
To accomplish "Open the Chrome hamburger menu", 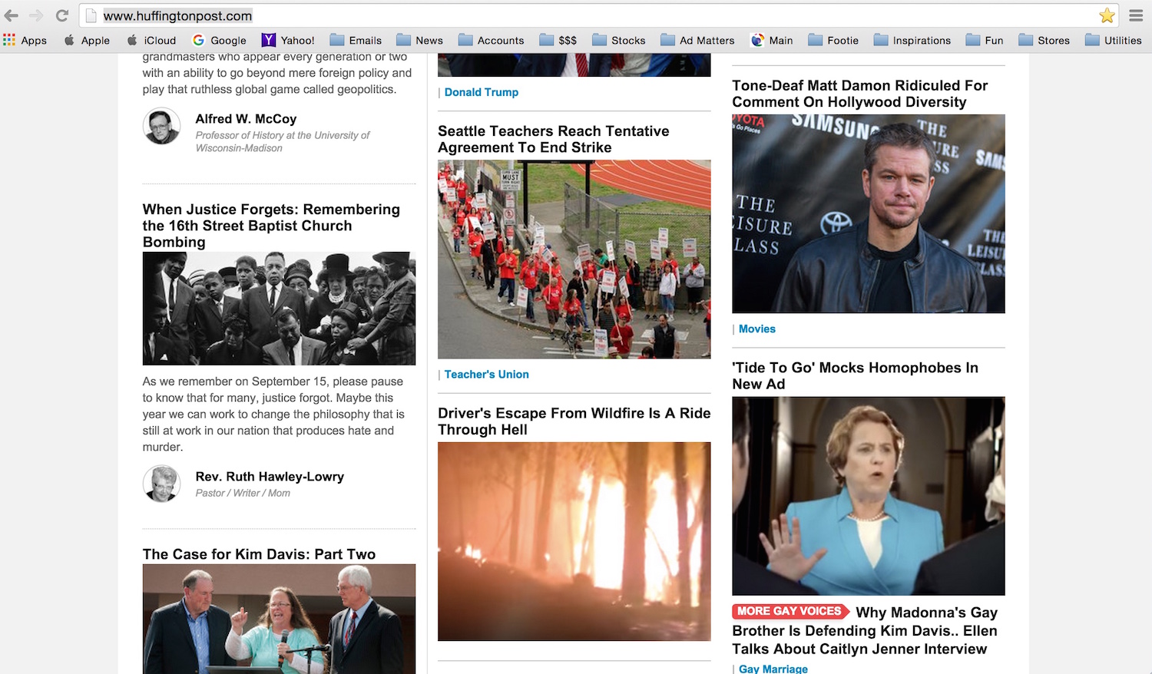I will (1136, 15).
